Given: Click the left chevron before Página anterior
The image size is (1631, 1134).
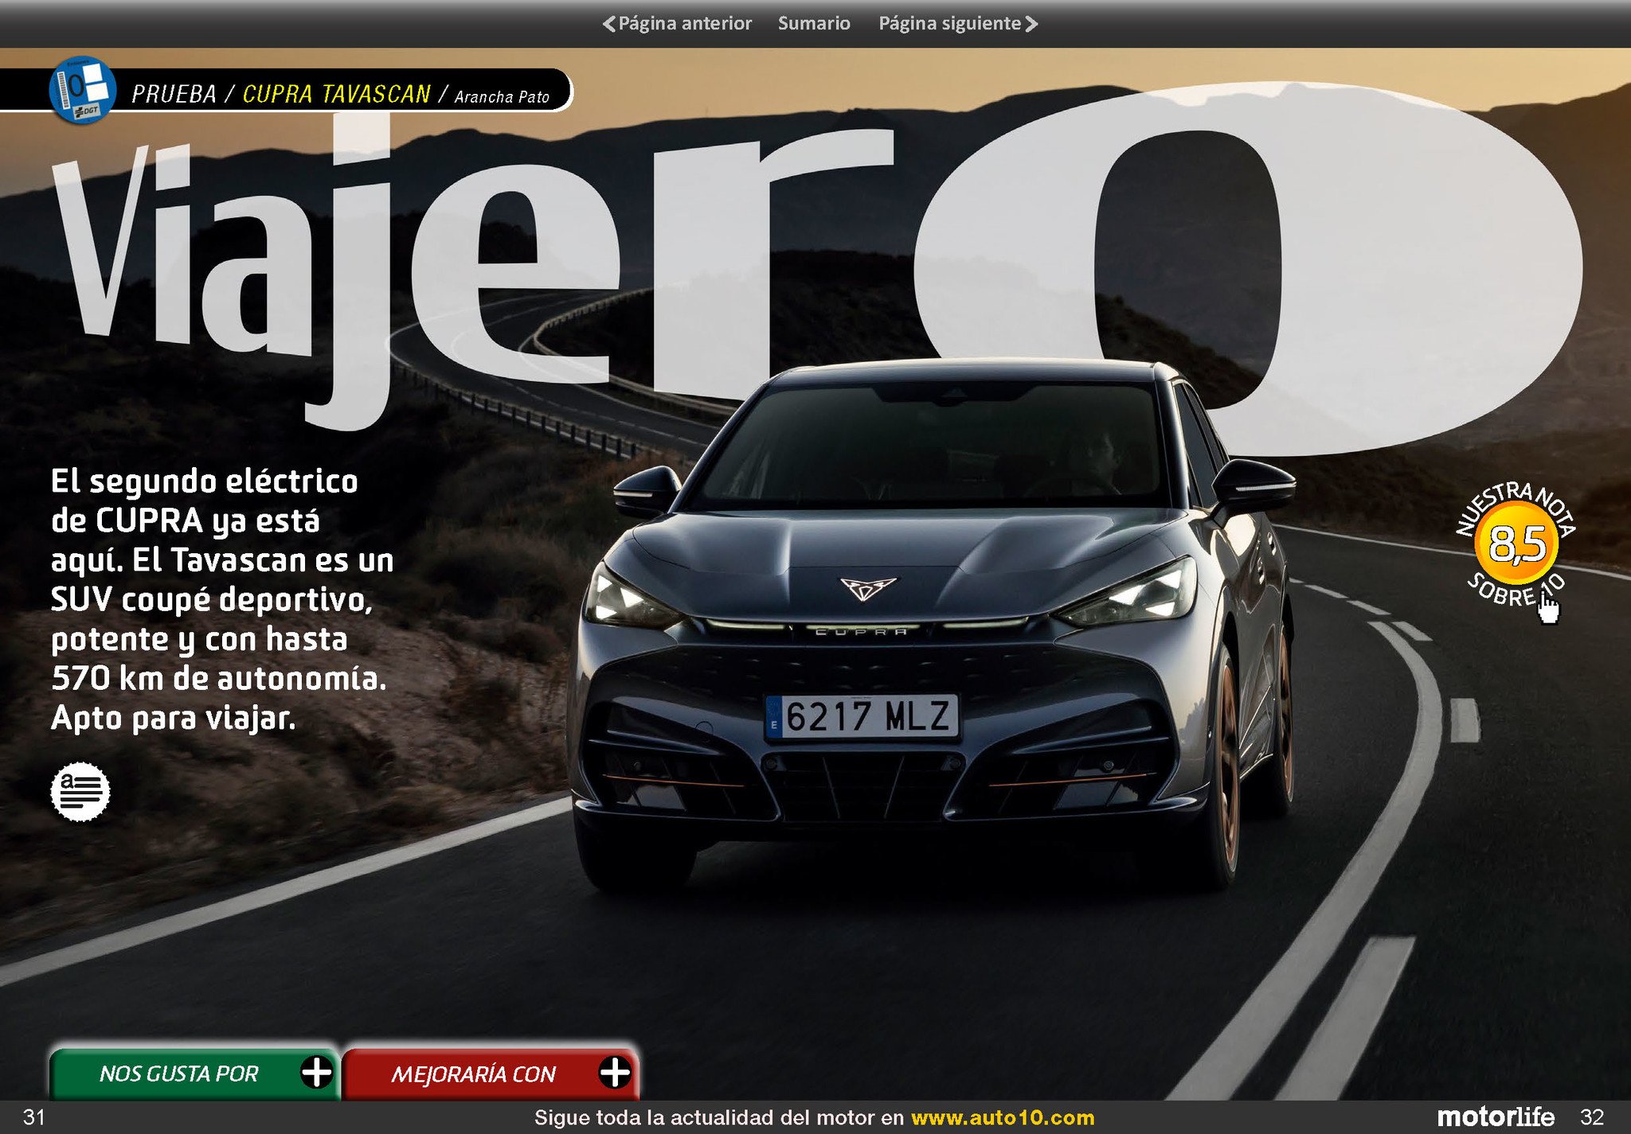Looking at the screenshot, I should pos(609,24).
